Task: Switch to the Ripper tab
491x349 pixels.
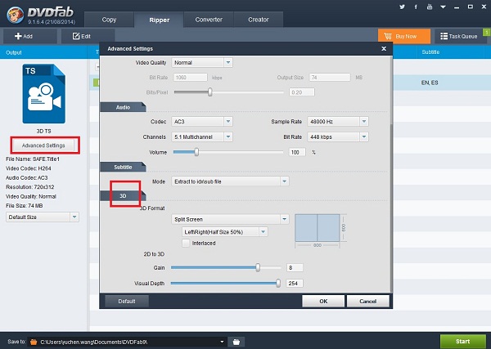Action: pos(159,20)
